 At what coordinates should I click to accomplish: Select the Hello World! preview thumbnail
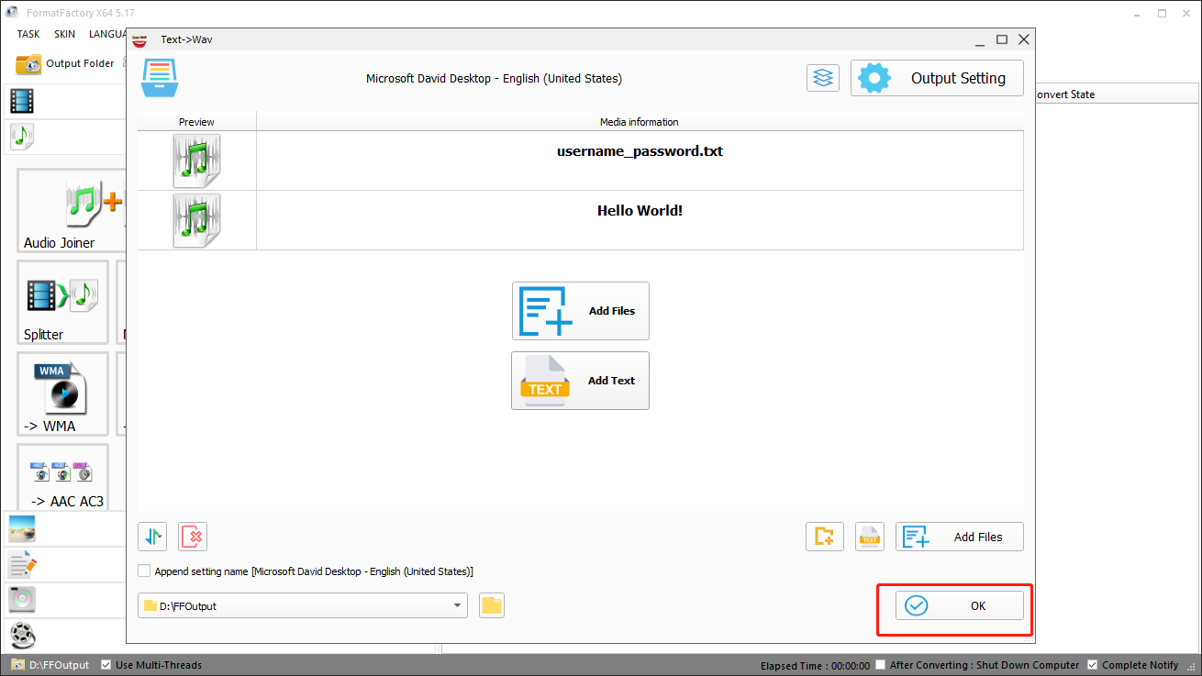click(196, 220)
